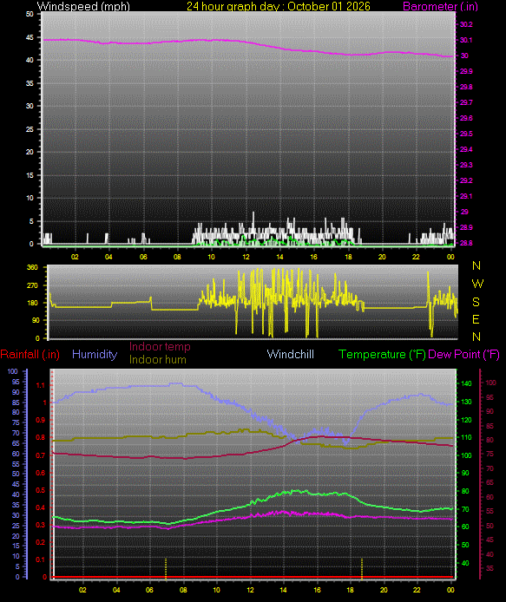Click the W compass letter on right
This screenshot has height=602, width=506.
tap(477, 284)
